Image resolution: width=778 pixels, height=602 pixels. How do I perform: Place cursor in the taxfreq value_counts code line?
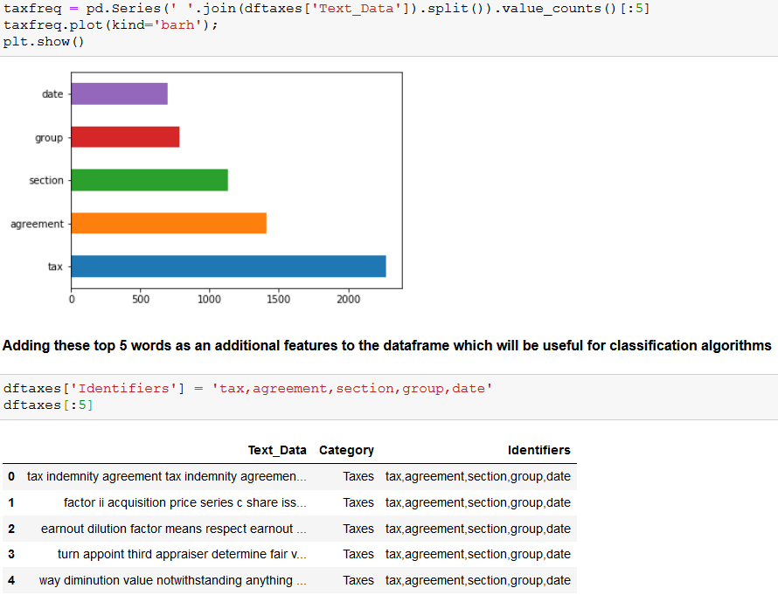click(x=326, y=8)
